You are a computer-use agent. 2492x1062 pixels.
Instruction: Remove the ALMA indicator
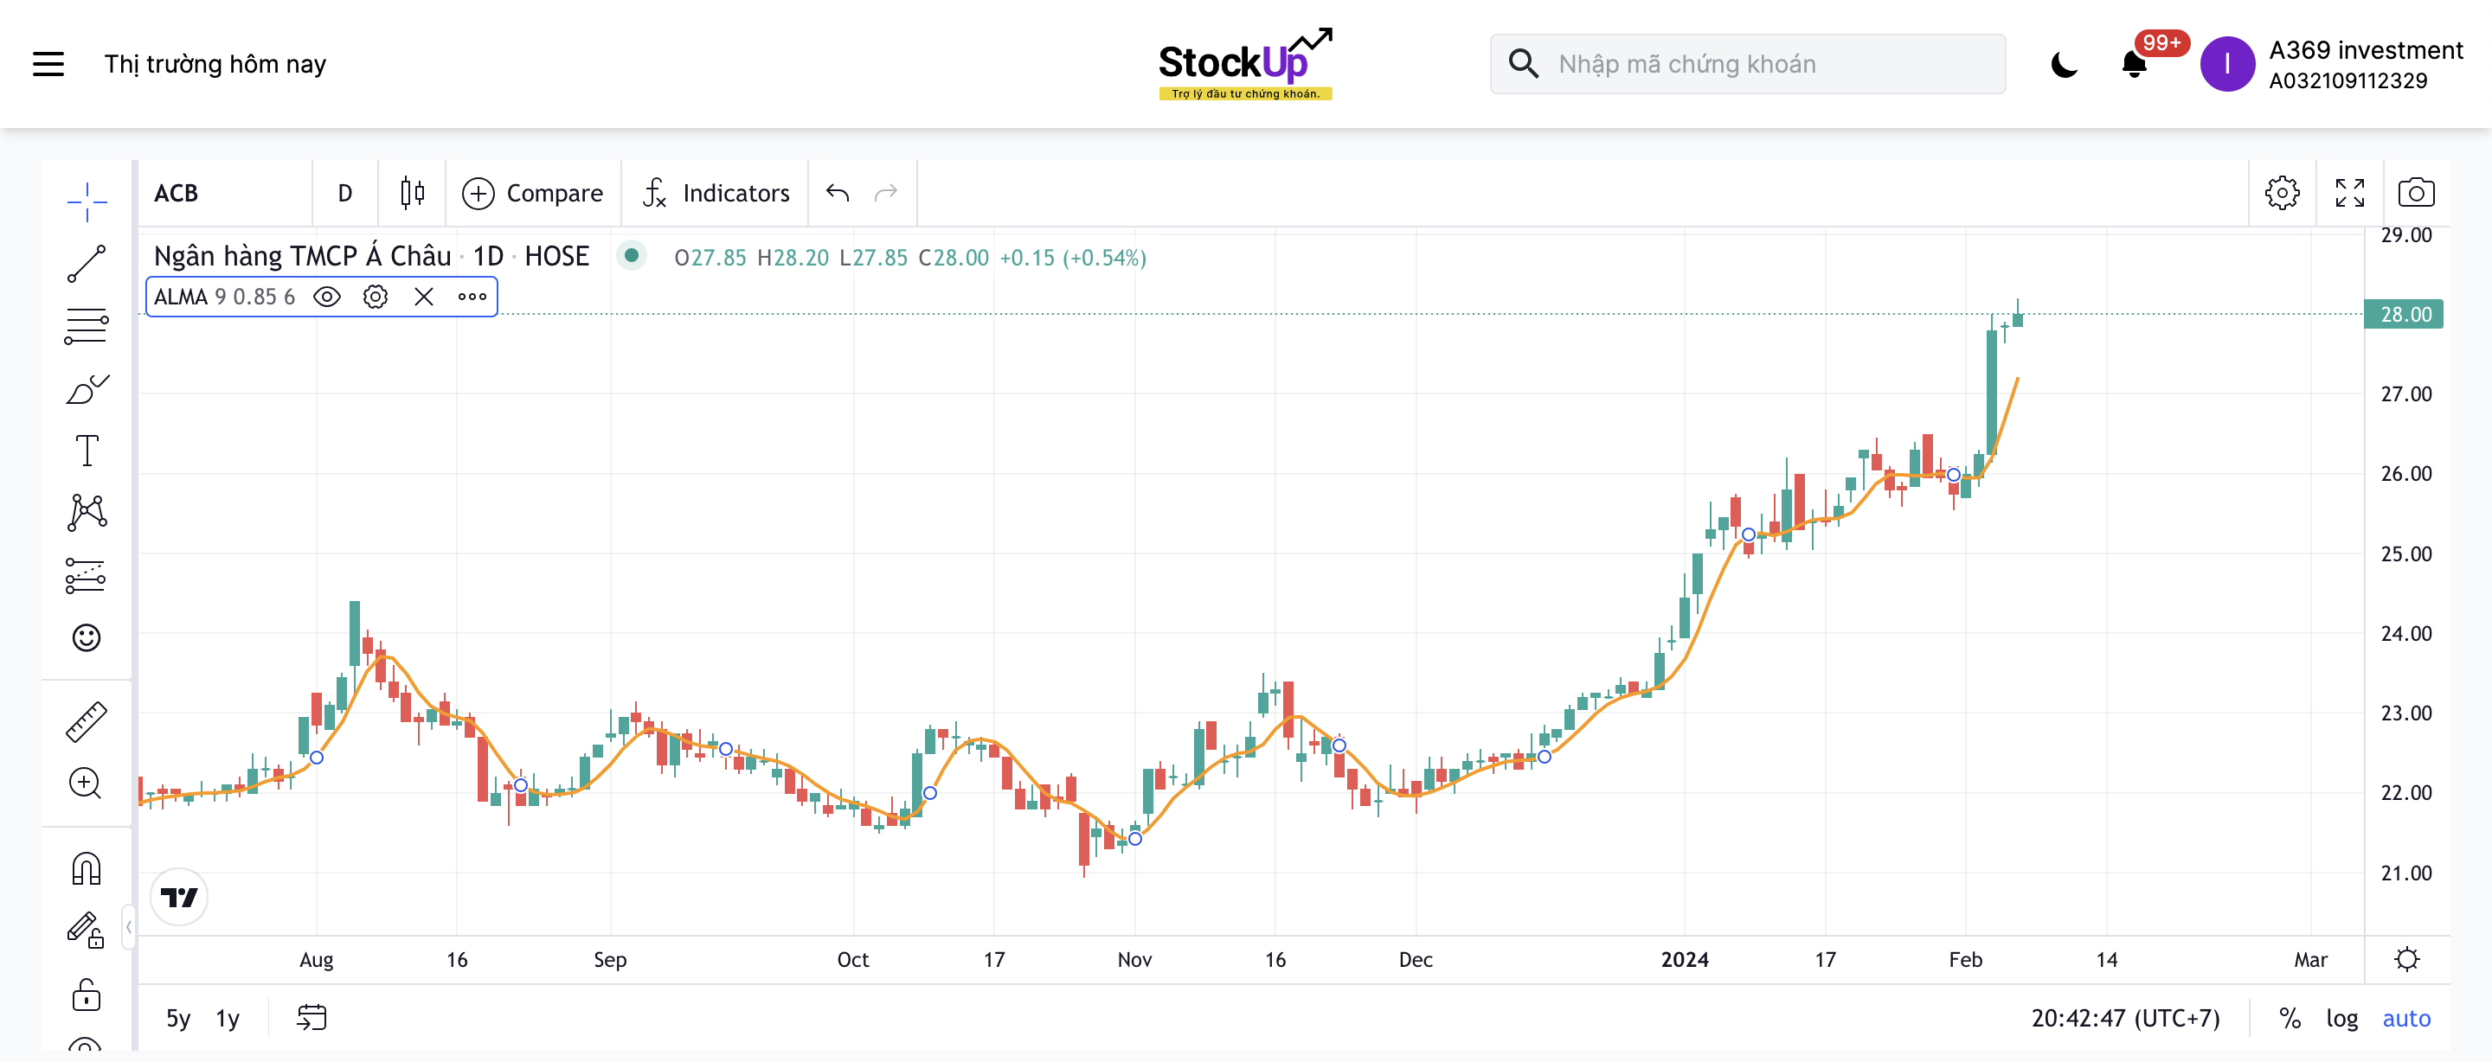(424, 297)
